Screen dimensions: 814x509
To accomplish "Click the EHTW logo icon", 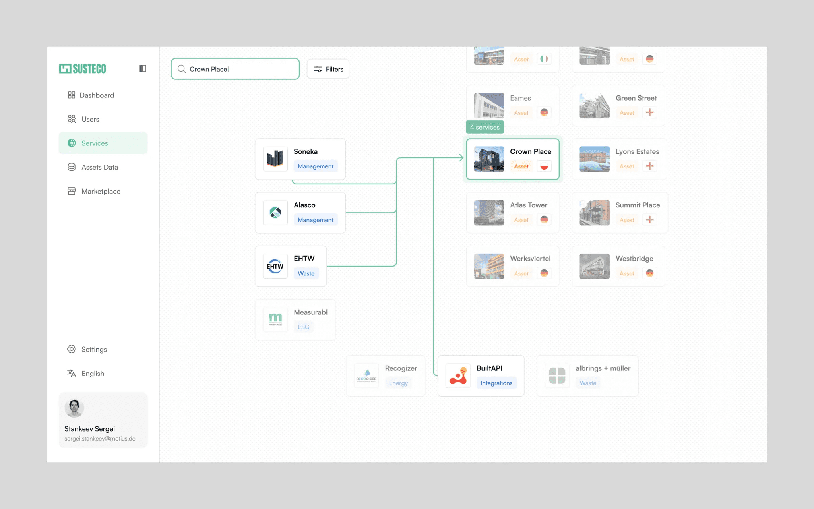I will (275, 266).
